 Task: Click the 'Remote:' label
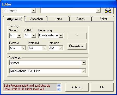[x=14, y=43]
